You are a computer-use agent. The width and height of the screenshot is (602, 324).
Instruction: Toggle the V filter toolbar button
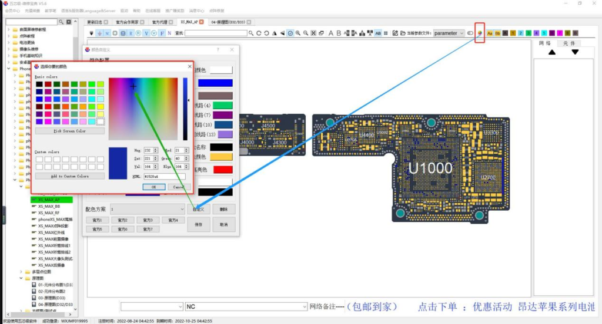[x=146, y=33]
